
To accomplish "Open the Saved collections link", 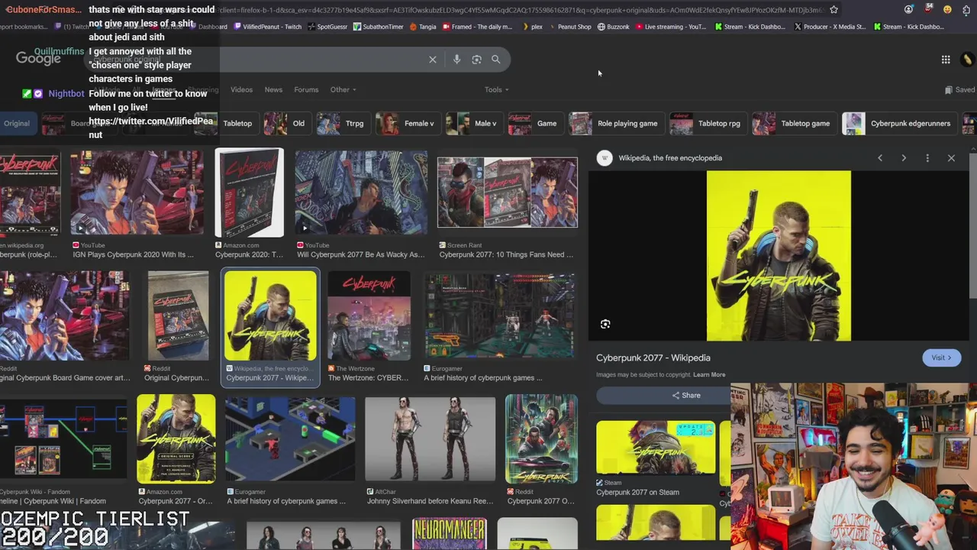I will (x=959, y=89).
